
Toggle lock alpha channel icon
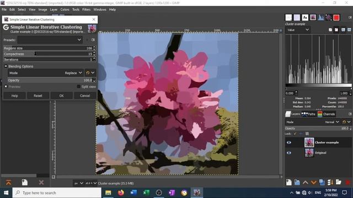pos(307,134)
